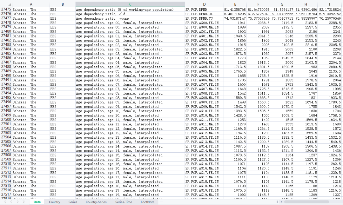Switch to the Country-Series sheet tab

tap(96, 202)
